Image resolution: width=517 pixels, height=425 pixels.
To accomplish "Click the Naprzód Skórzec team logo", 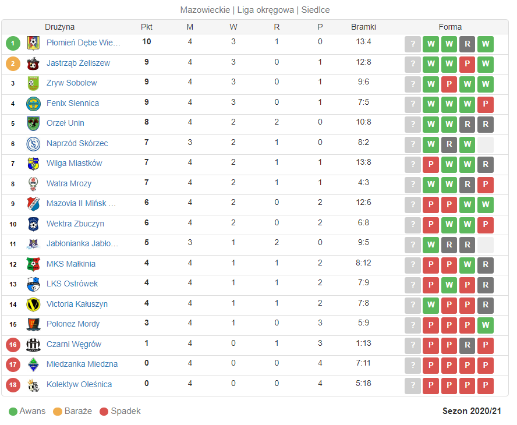I will [33, 144].
